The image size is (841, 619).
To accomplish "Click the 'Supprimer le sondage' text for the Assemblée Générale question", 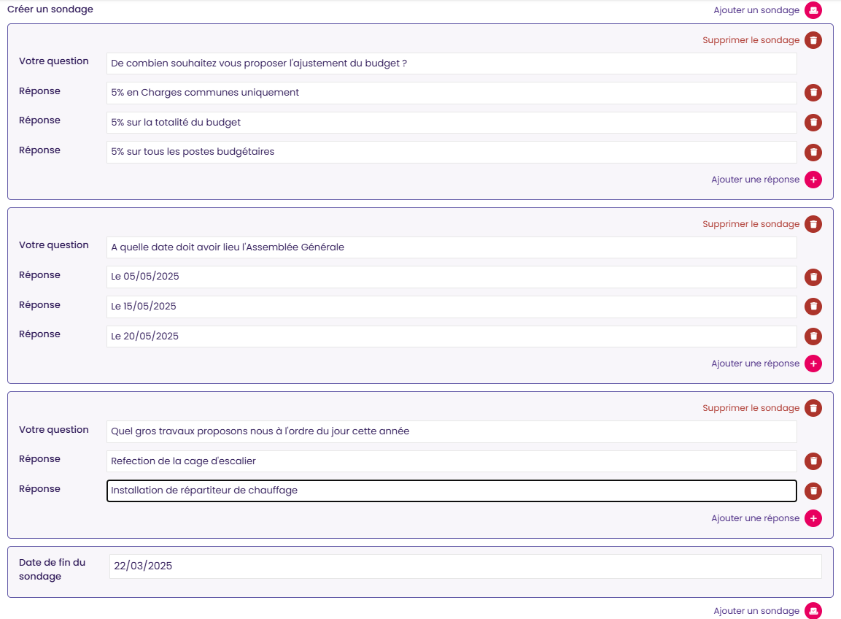I will (x=751, y=224).
